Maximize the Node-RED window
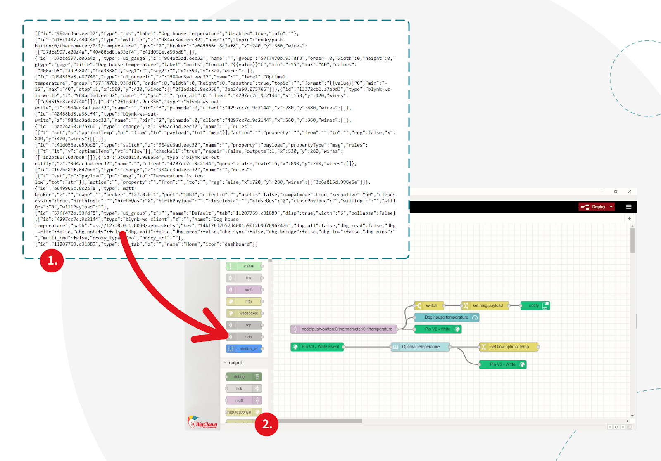Screen dimensions: 661x461 tap(616, 191)
